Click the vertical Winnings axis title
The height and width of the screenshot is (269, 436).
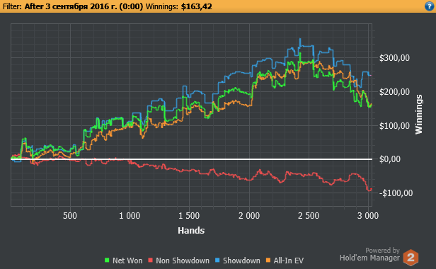pyautogui.click(x=419, y=115)
